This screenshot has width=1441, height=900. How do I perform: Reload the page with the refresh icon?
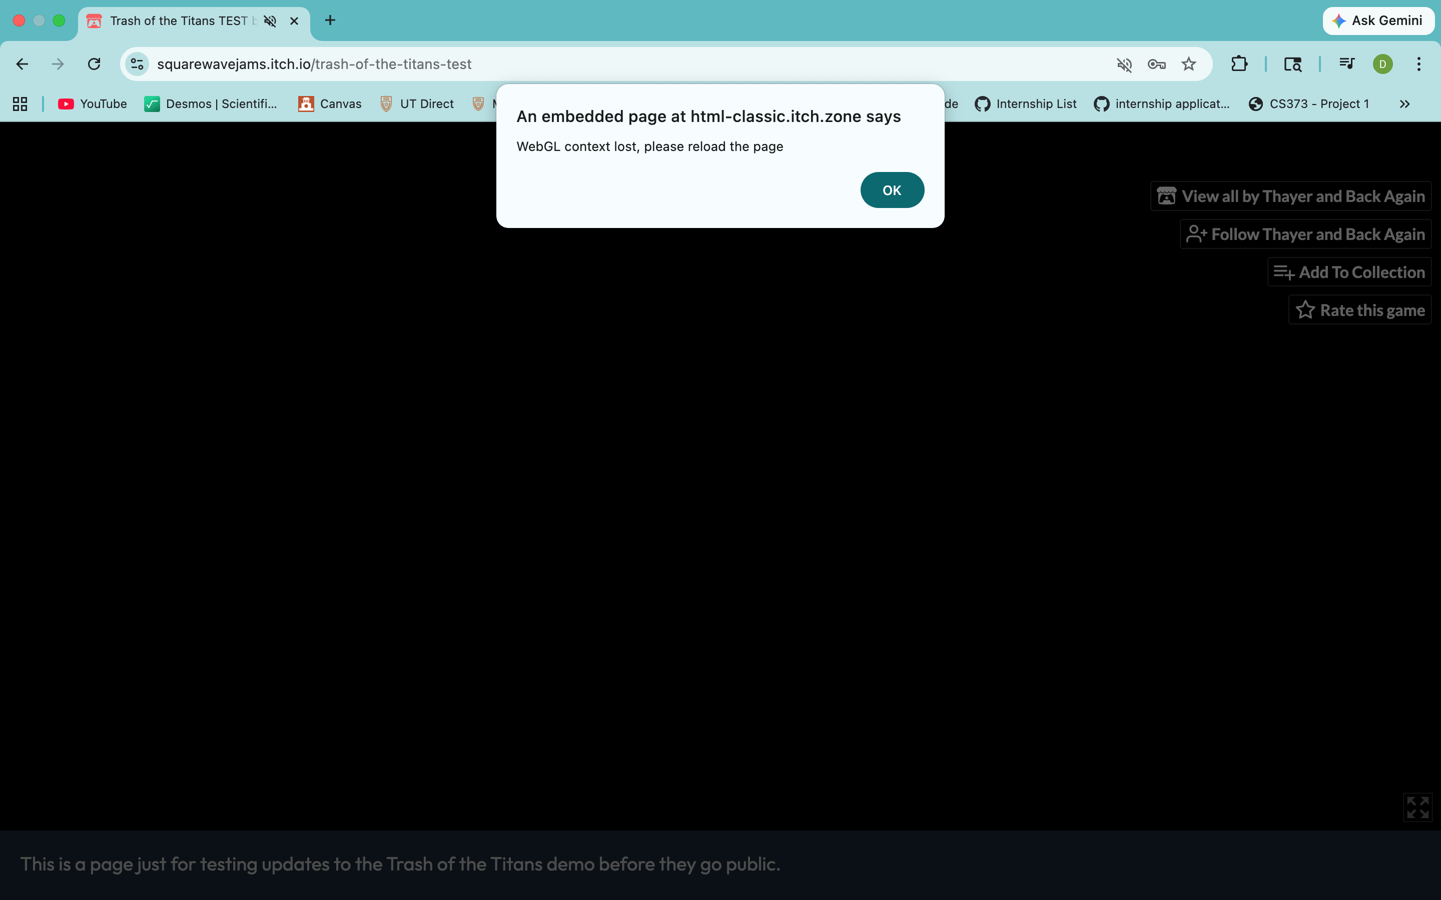point(94,63)
